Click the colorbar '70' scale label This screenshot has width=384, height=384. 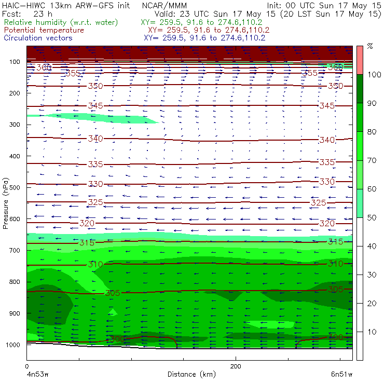point(372,160)
